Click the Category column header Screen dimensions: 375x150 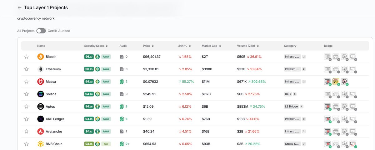[290, 46]
